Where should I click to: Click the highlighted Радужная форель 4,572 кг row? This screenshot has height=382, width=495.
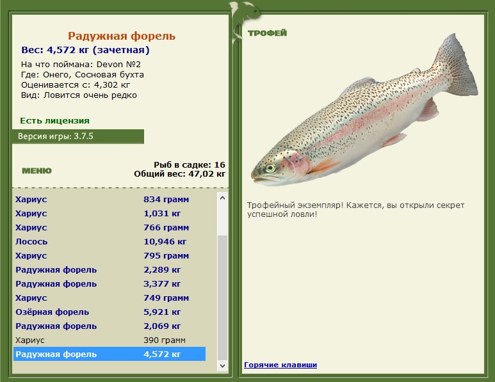click(x=110, y=354)
